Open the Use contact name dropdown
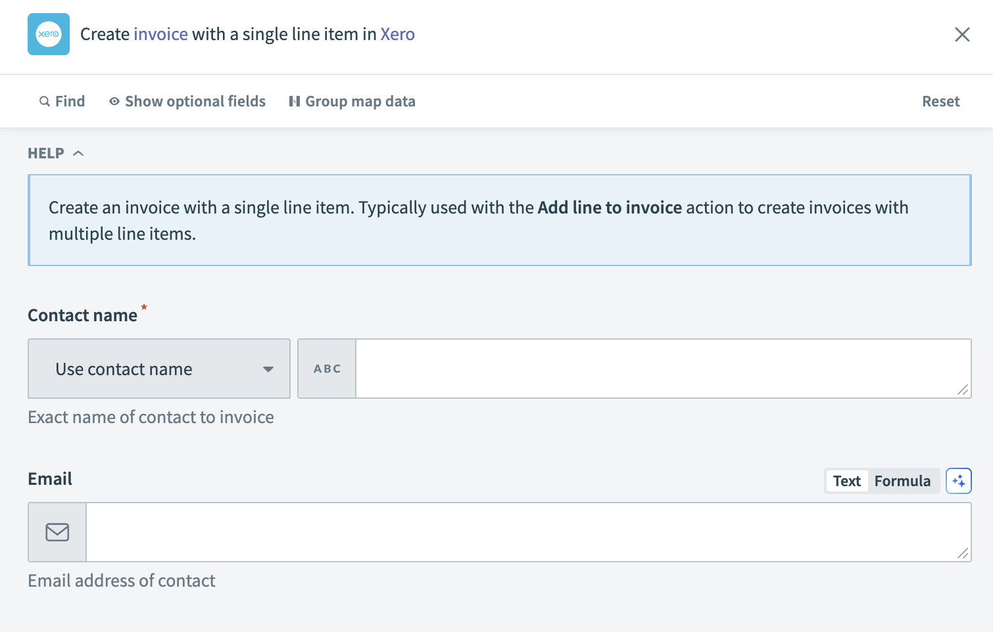 click(158, 369)
